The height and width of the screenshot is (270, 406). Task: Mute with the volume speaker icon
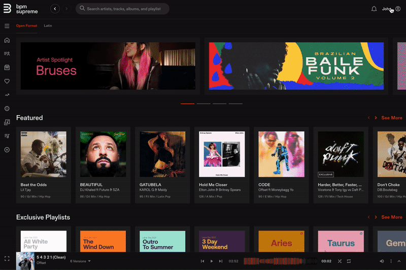pos(382,261)
